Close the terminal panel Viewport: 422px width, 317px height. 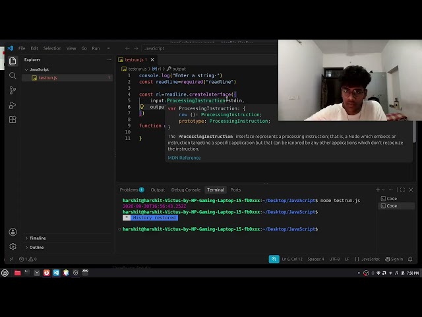(x=411, y=190)
